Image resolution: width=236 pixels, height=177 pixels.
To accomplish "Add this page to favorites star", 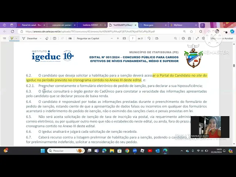I will [x=191, y=31].
